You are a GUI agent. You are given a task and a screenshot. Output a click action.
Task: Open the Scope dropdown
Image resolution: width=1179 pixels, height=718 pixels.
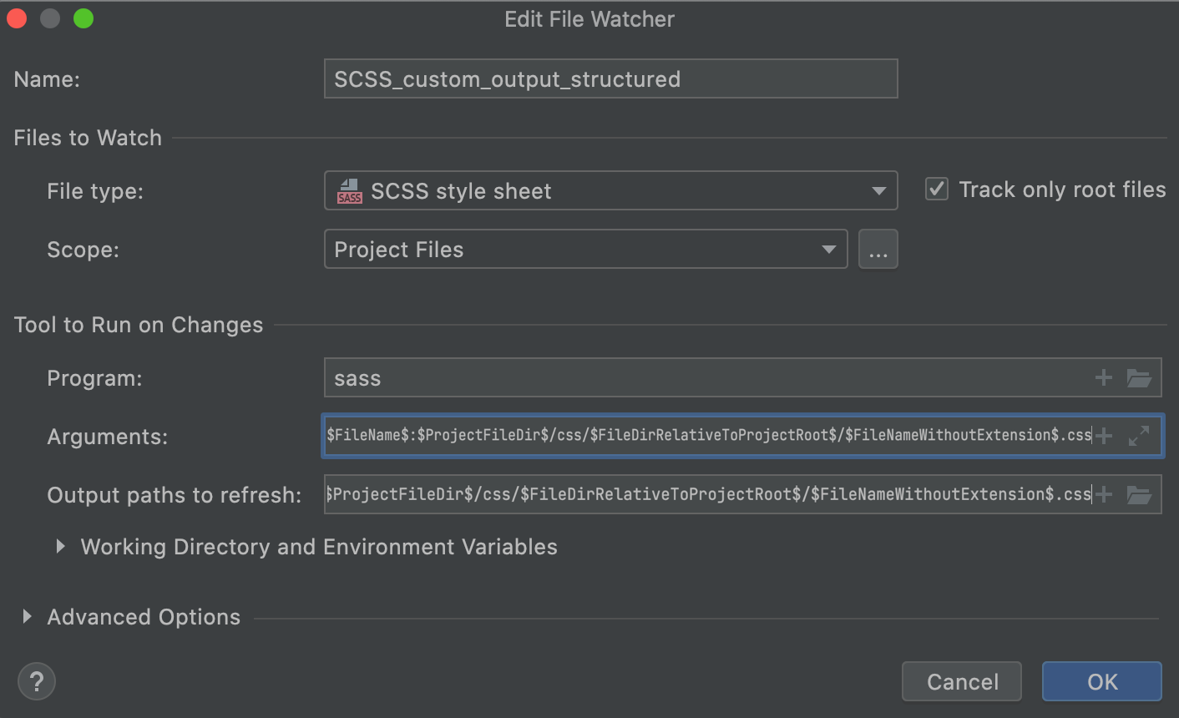[829, 249]
